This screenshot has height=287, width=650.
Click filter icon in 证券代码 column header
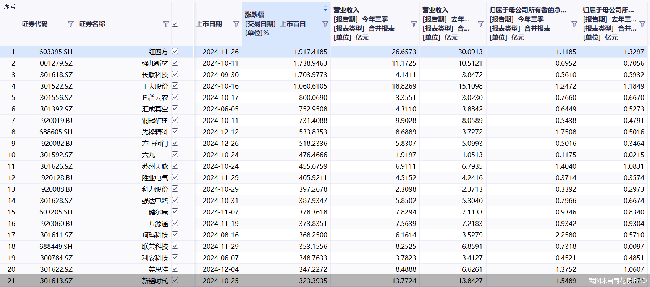(70, 24)
